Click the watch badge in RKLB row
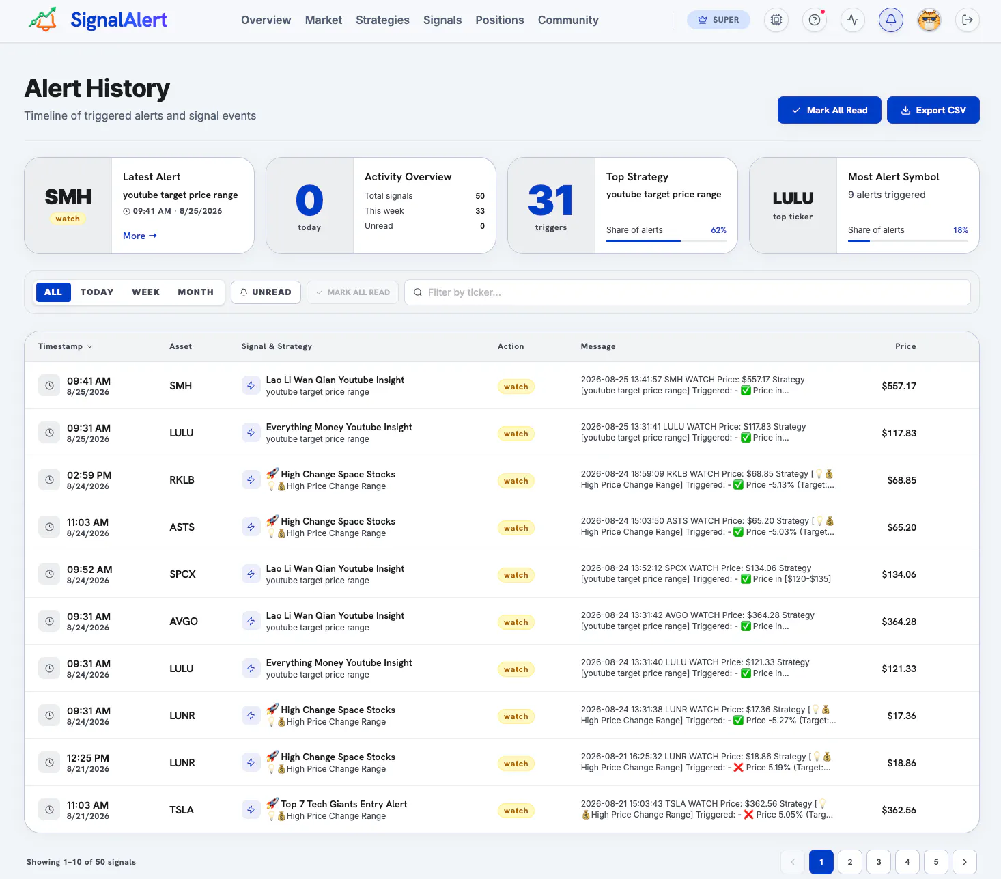Viewport: 1001px width, 879px height. pos(516,481)
